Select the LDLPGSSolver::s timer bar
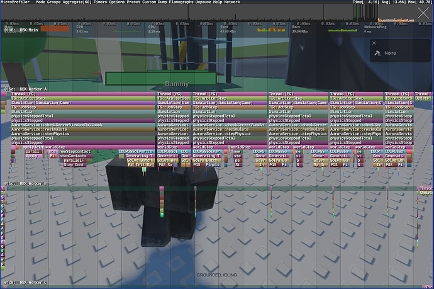 [x=136, y=152]
